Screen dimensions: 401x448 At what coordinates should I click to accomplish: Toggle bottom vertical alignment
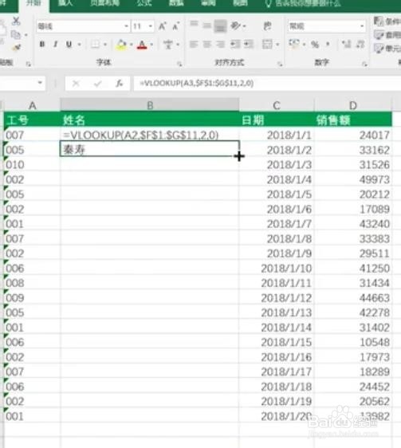220,26
